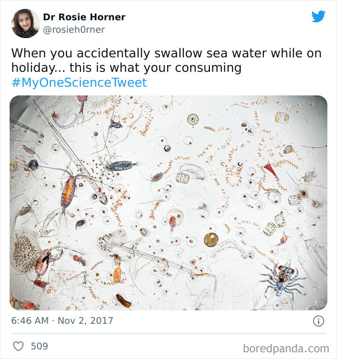Click the dark brown oval organism in the photo
This screenshot has height=359, width=337.
point(124,301)
